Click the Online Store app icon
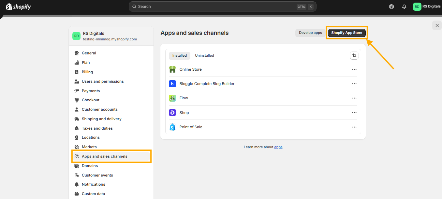Image resolution: width=442 pixels, height=199 pixels. tap(172, 69)
